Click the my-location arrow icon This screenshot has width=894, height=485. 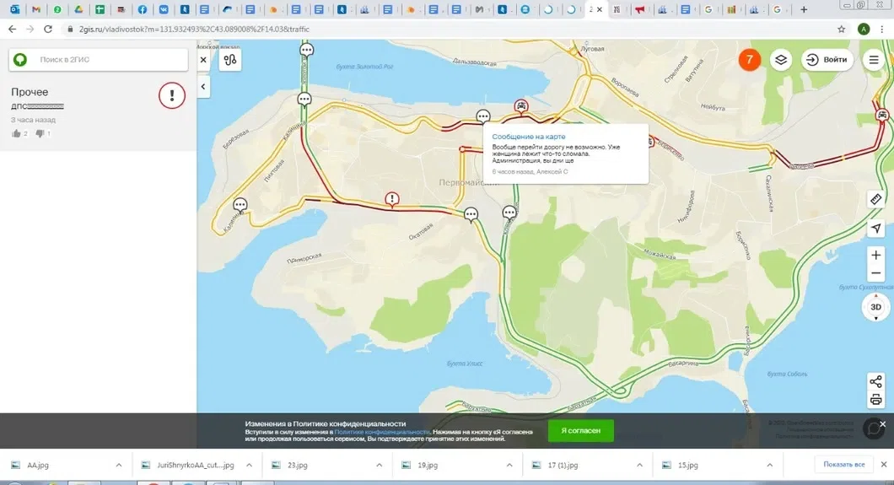(875, 229)
